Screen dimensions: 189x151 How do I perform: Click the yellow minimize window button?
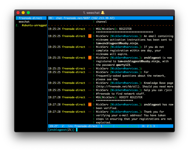click(x=23, y=13)
